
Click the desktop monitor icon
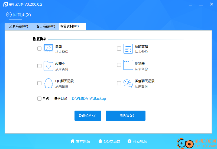[48, 49]
